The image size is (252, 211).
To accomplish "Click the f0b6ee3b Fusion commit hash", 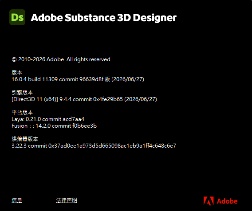I will pyautogui.click(x=85, y=126).
